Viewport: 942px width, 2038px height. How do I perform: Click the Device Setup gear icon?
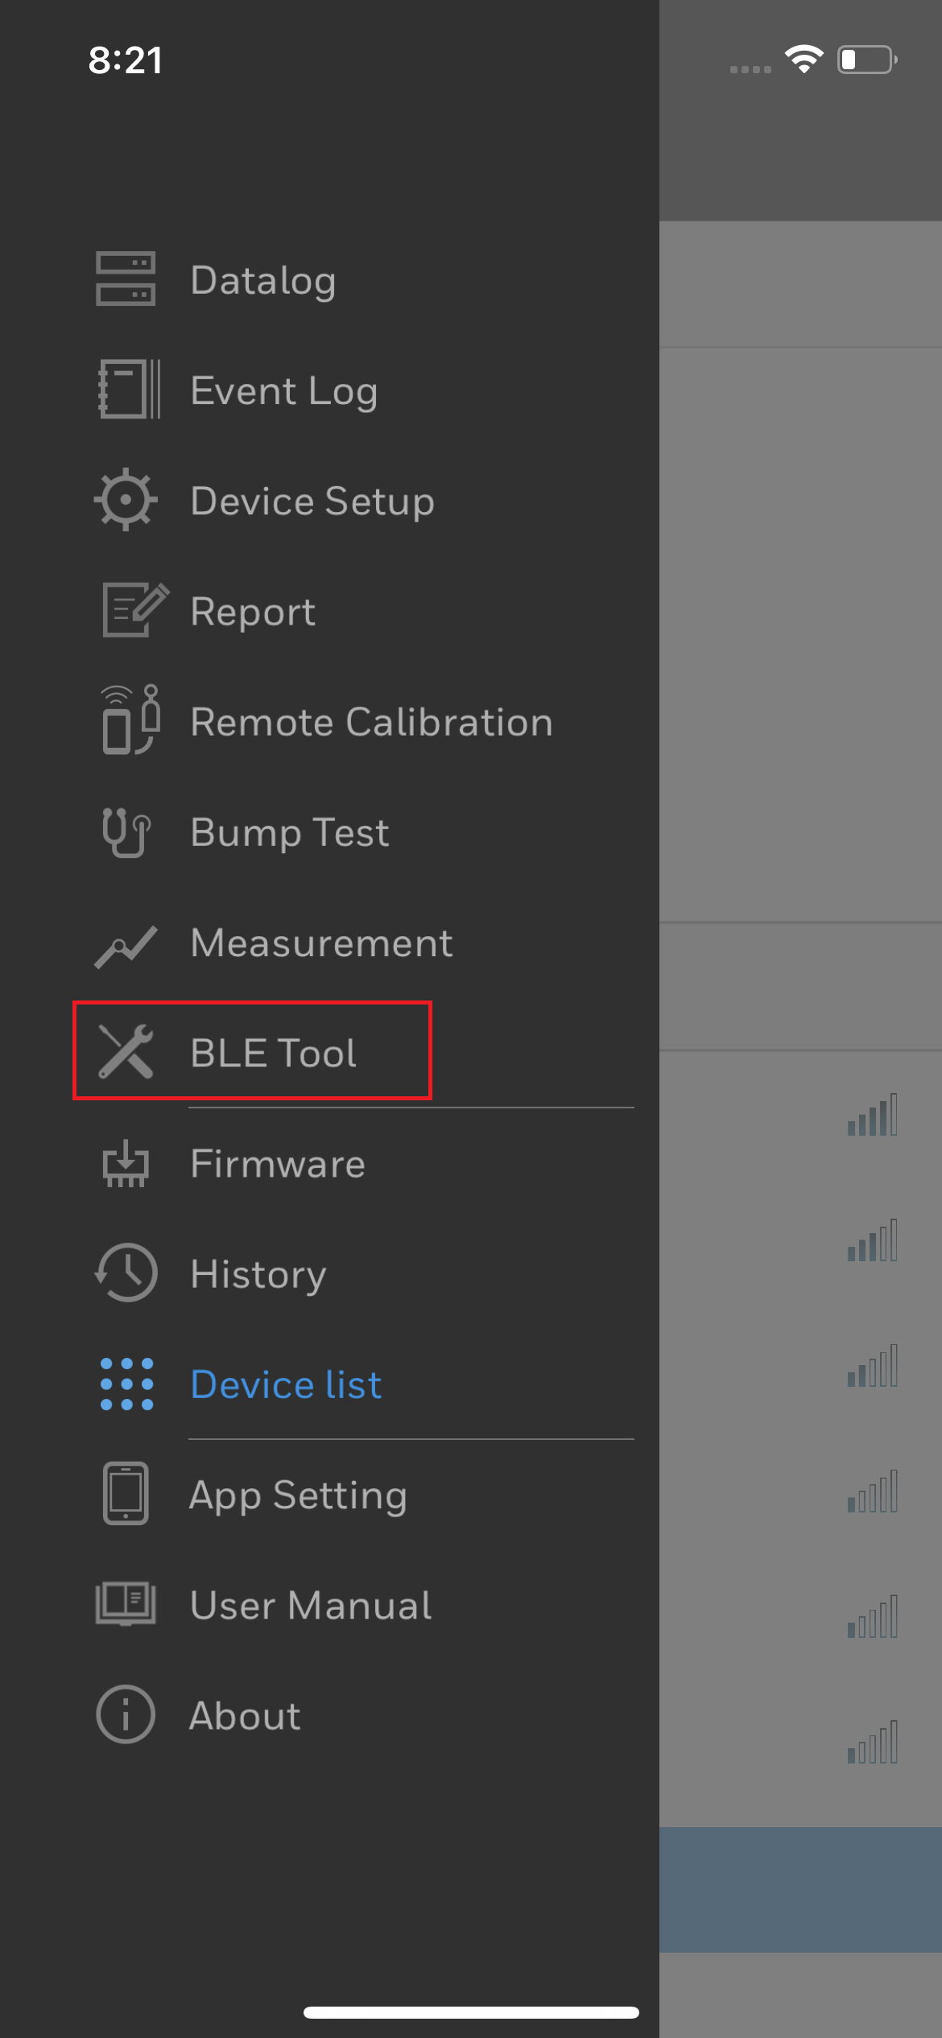pos(126,500)
